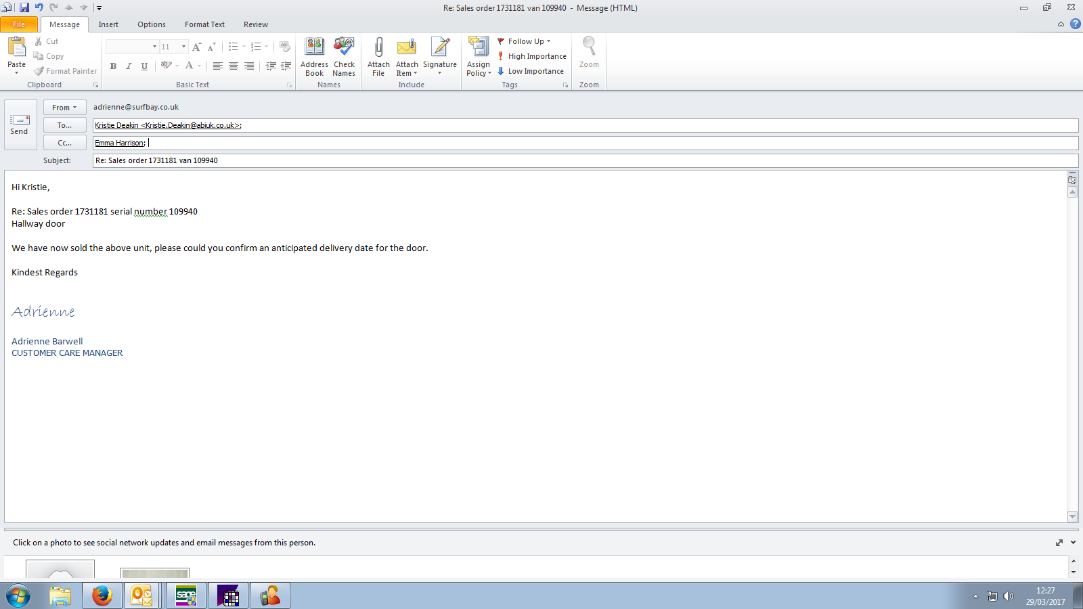Send the email message
1083x609 pixels.
click(20, 125)
